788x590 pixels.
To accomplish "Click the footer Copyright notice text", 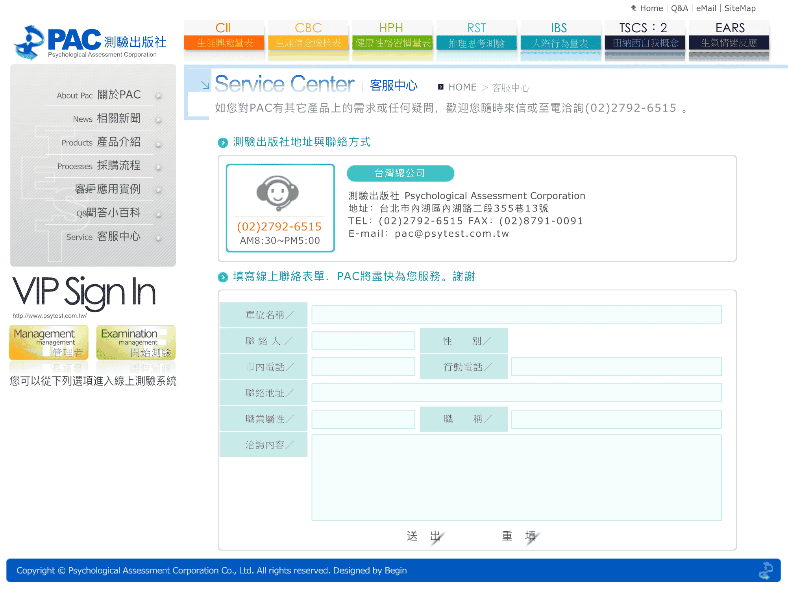I will [212, 571].
